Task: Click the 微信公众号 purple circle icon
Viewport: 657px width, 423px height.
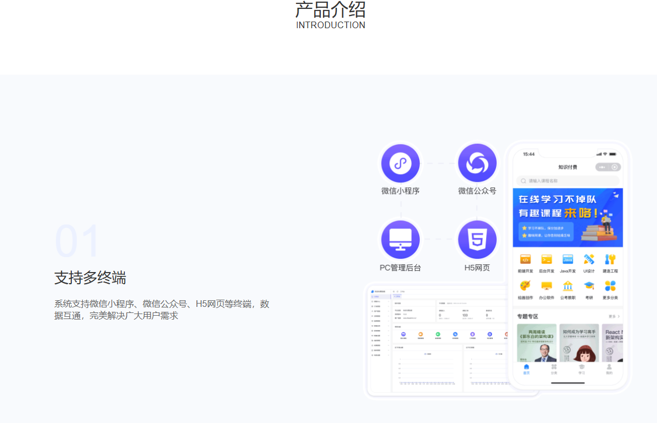Action: [x=477, y=163]
